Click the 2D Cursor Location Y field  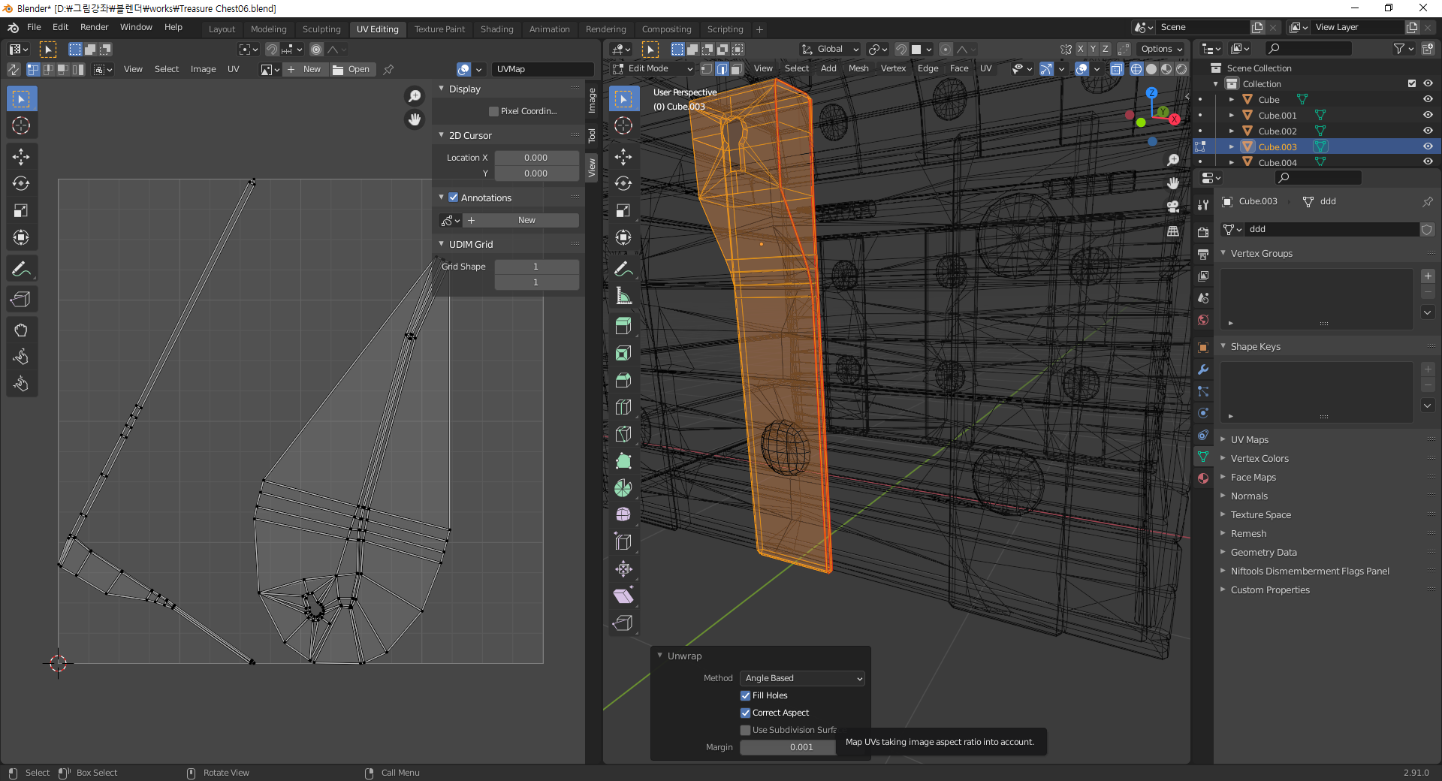[536, 173]
